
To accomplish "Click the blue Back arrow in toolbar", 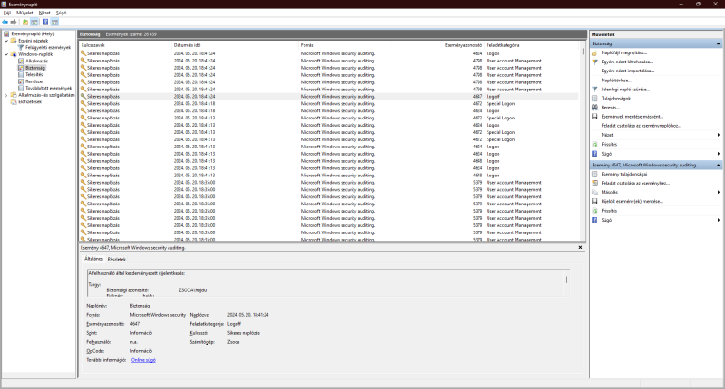I will 5,22.
